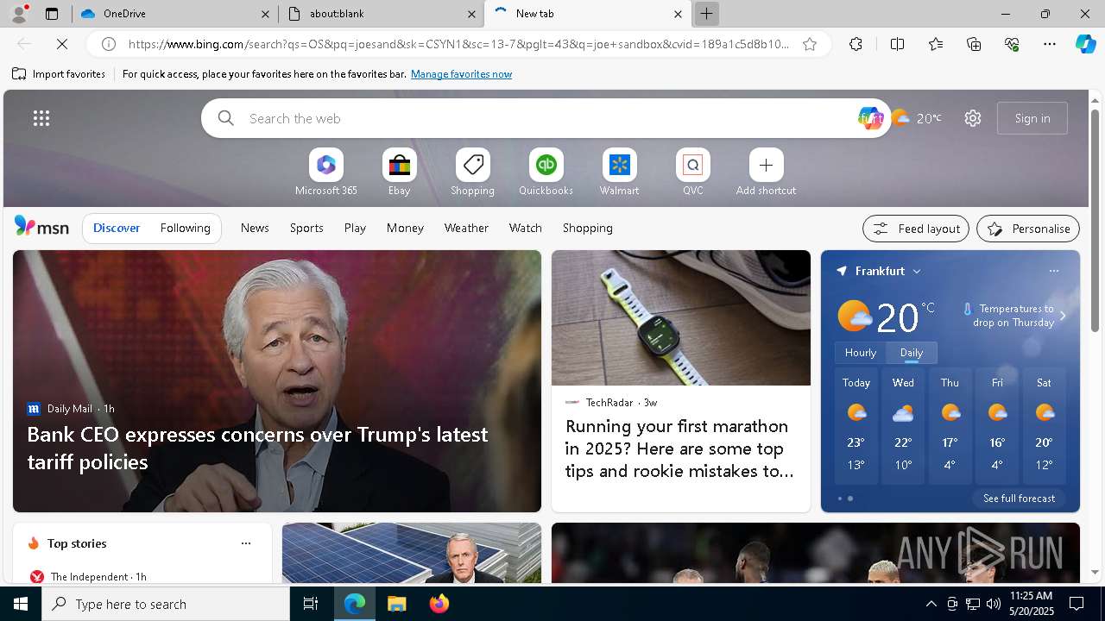Click the Personalise button

pos(1028,229)
